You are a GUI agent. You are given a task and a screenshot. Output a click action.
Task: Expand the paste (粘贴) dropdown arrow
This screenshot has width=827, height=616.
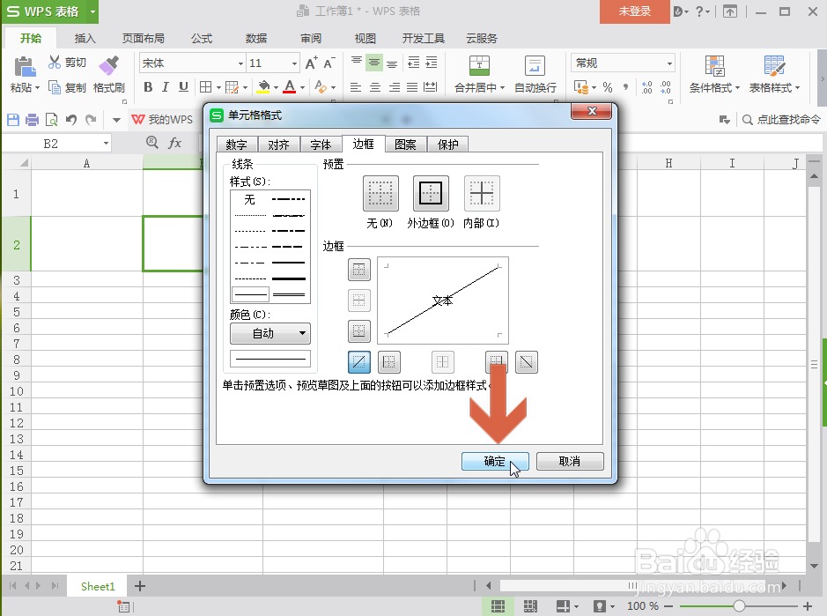pyautogui.click(x=38, y=88)
